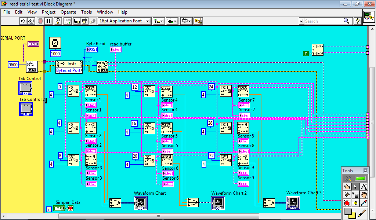Expand the Distribute Objects dropdown
Viewport: 376px width, 220px height.
tap(172, 21)
